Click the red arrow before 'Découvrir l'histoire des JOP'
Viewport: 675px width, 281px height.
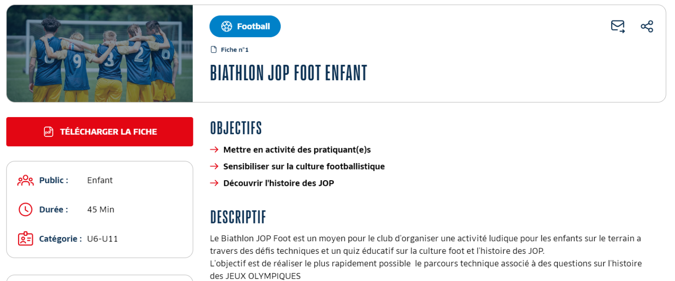pos(214,183)
